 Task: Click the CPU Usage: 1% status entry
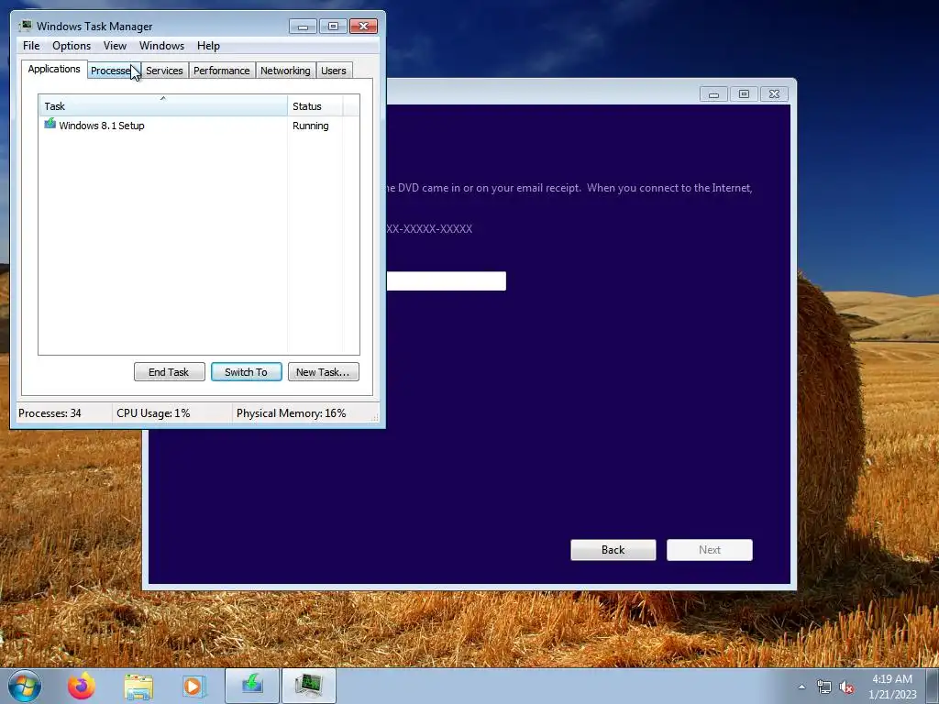153,413
